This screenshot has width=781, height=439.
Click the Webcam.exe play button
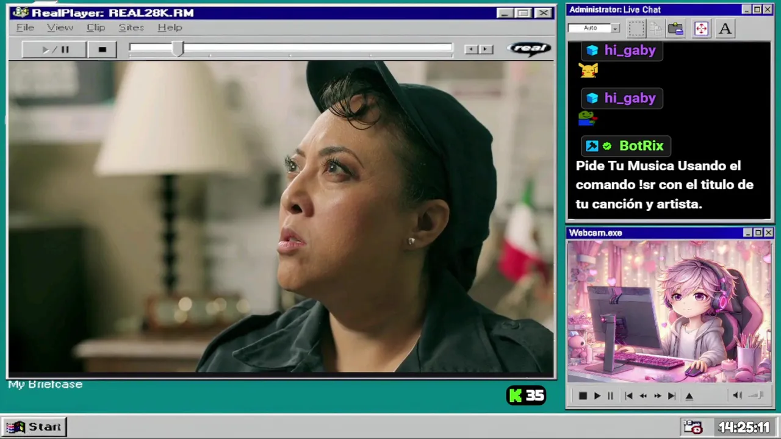[x=597, y=396]
